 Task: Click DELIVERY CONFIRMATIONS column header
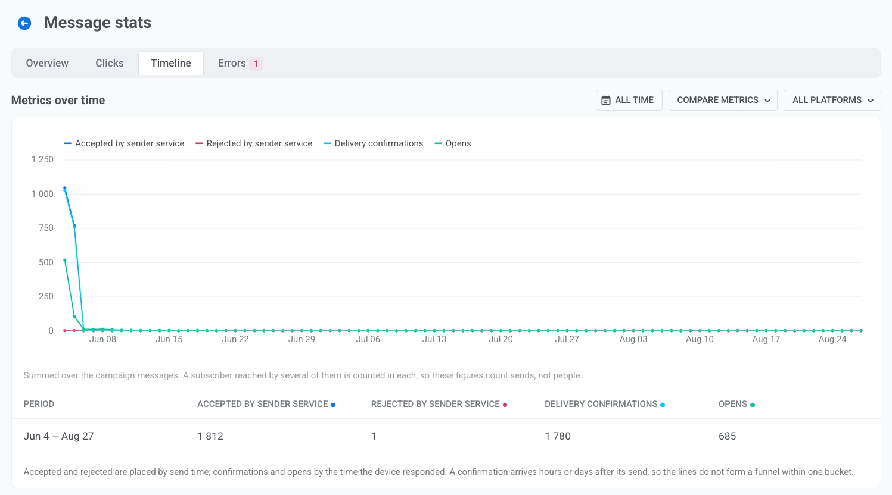pos(605,404)
